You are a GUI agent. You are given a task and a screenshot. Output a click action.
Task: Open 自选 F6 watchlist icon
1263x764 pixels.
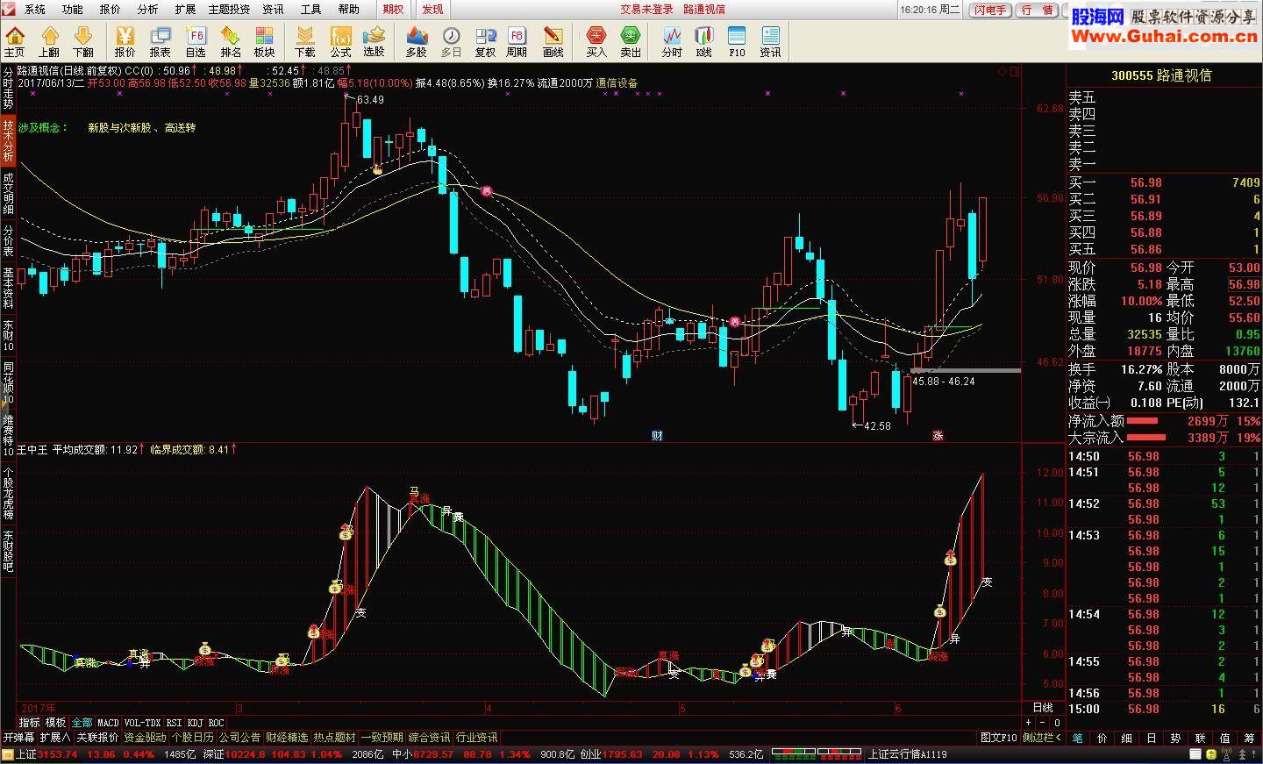coord(196,42)
